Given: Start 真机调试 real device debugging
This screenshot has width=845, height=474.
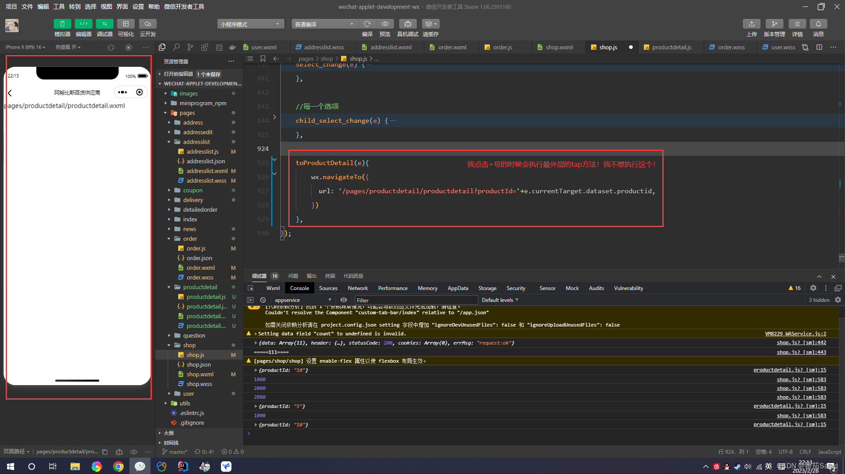Looking at the screenshot, I should point(408,24).
